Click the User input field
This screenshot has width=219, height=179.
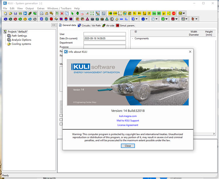point(104,34)
